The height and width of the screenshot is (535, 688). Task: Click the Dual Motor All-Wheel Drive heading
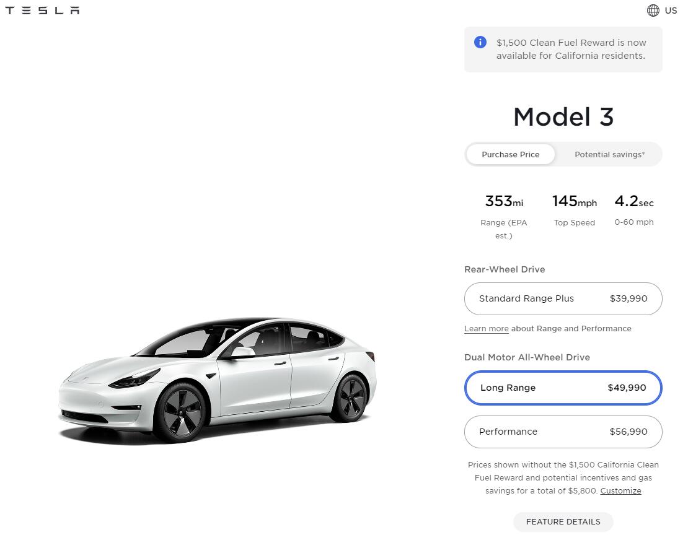pyautogui.click(x=527, y=357)
